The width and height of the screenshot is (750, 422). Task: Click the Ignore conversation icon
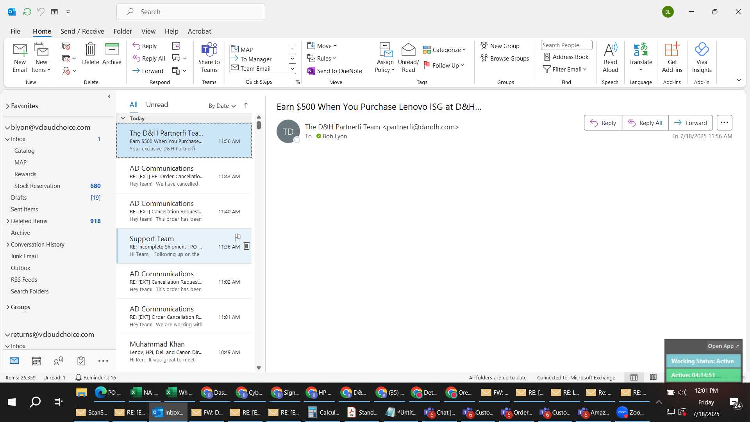[x=66, y=46]
